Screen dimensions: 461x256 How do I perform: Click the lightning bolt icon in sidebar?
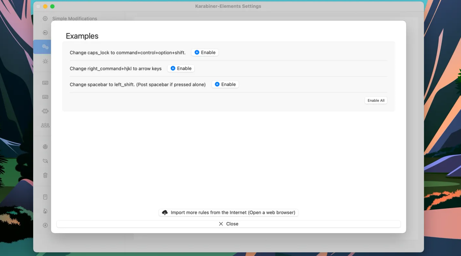tap(45, 225)
